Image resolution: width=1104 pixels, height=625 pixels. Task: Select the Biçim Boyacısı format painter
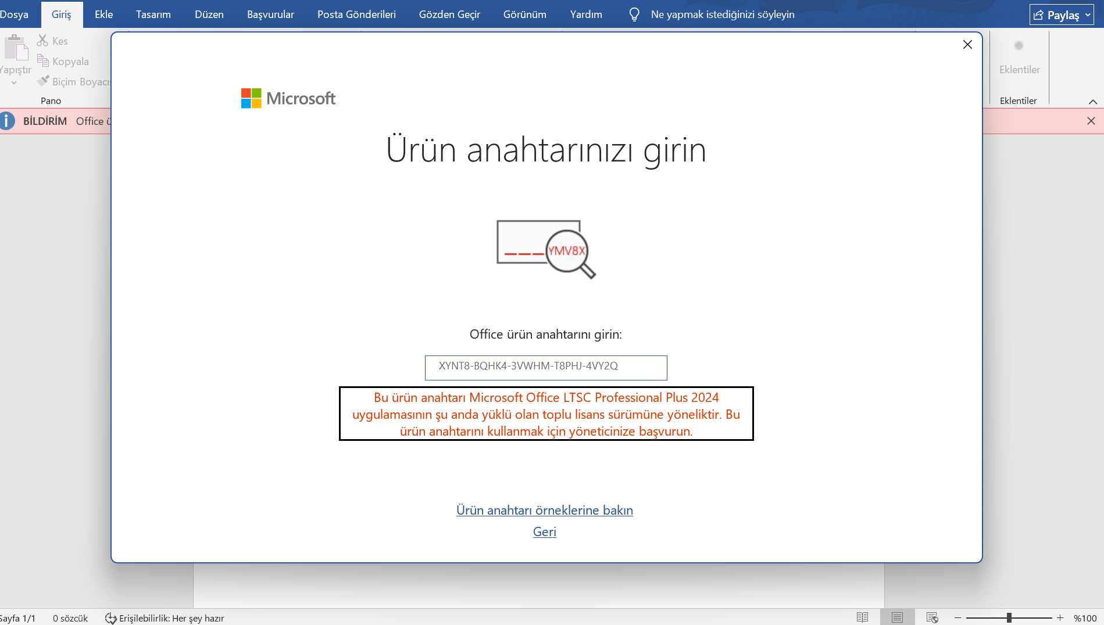tap(73, 81)
